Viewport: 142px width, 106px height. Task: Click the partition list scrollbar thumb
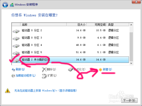tap(131, 47)
